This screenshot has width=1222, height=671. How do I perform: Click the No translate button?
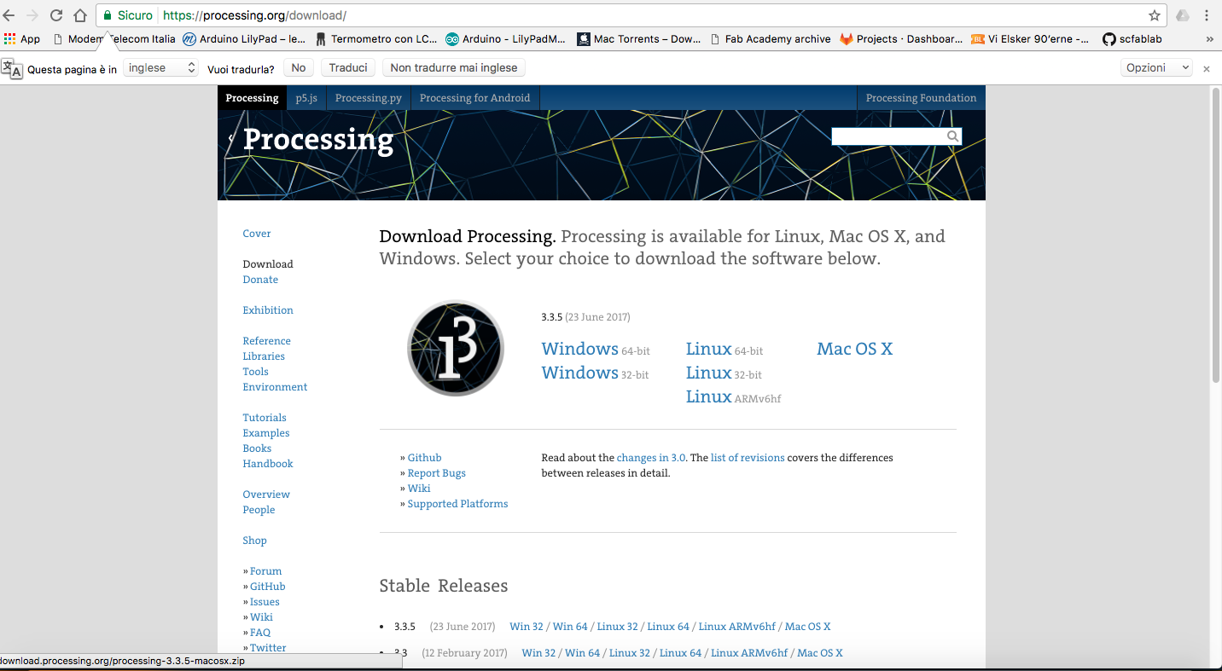(x=298, y=68)
